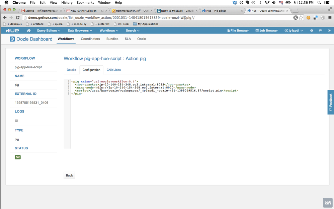334x209 pixels.
Task: Click the Bluetooth icon
Action: [260, 3]
